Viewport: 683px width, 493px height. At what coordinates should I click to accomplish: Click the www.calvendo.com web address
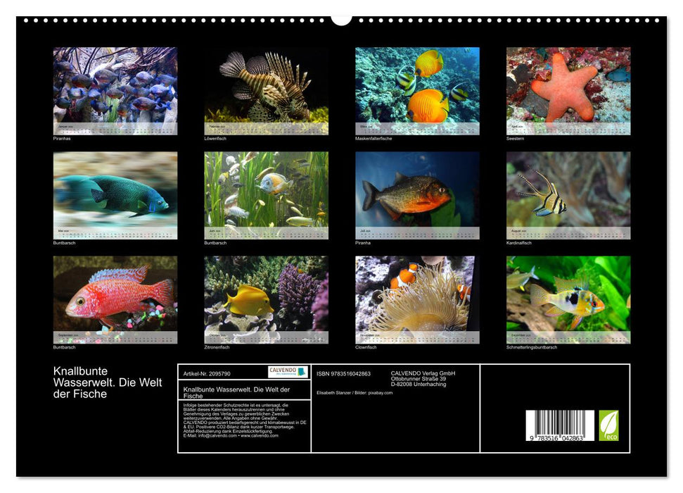260,436
